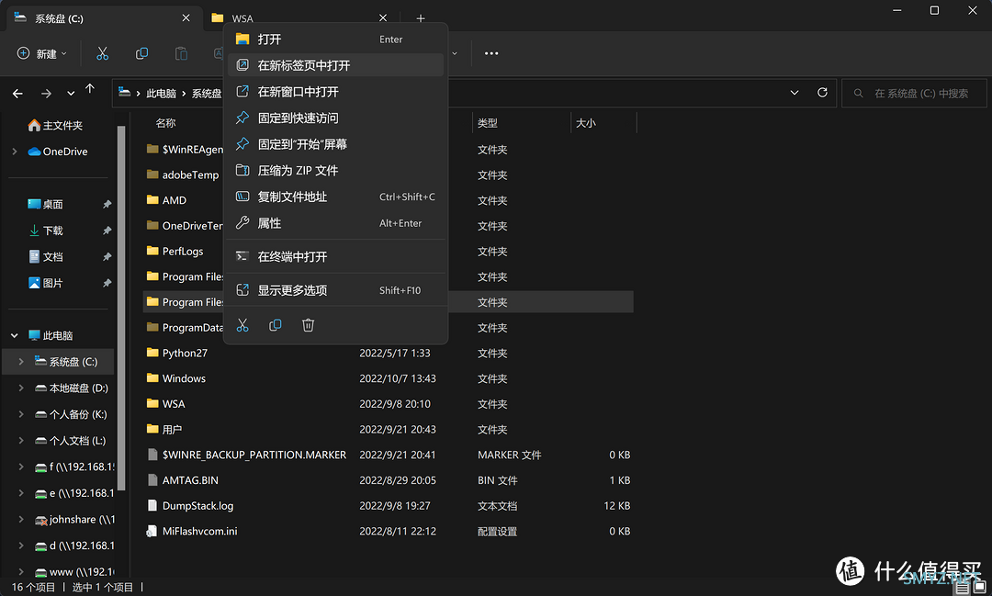Collapse the 此电脑 tree node
The image size is (992, 596).
pyautogui.click(x=15, y=335)
